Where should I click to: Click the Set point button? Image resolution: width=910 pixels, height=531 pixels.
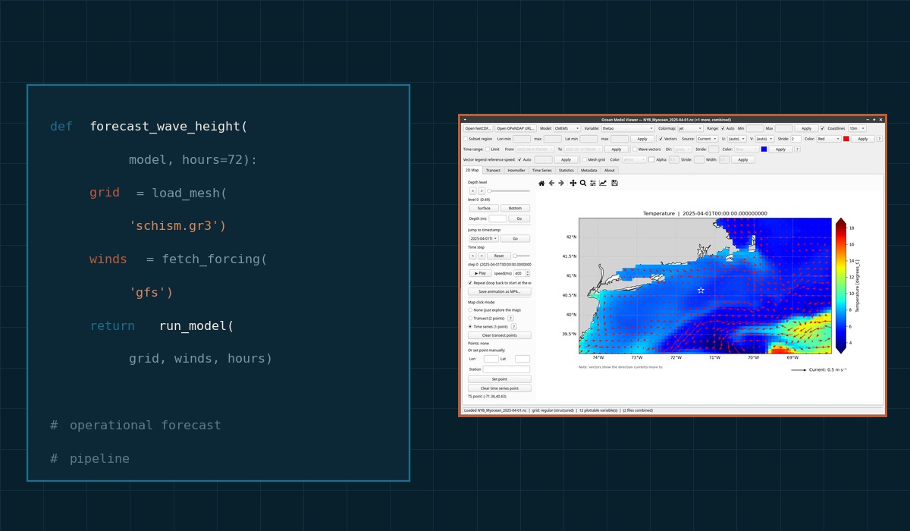click(500, 379)
